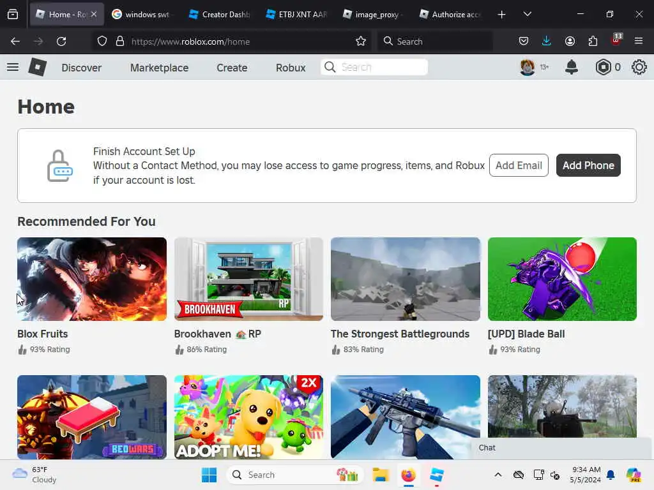This screenshot has width=654, height=490.
Task: Go back to previous page
Action: [15, 41]
